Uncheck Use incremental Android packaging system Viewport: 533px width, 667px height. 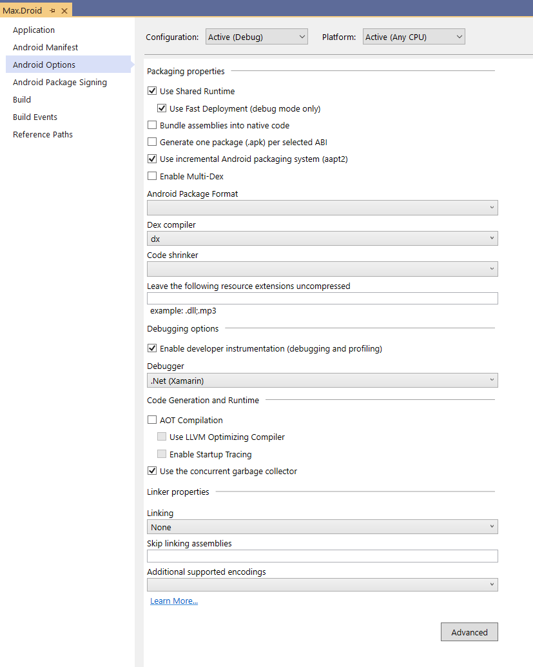tap(151, 159)
